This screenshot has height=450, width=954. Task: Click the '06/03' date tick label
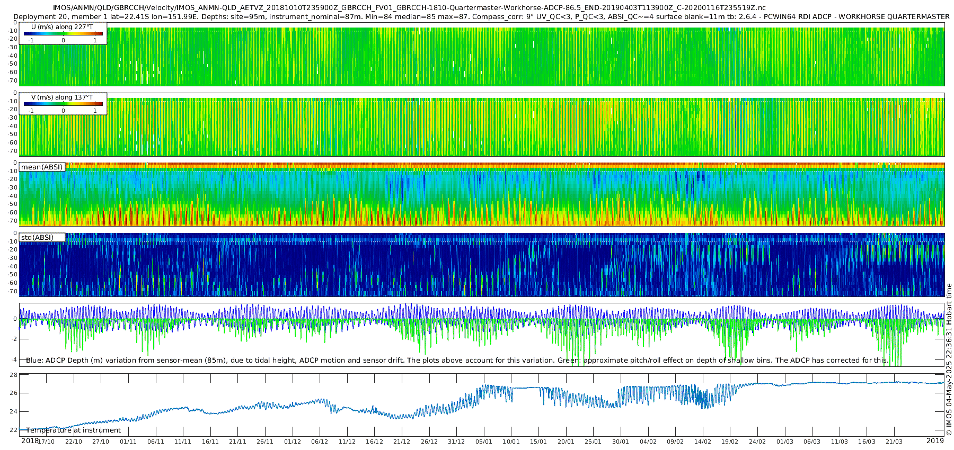[x=812, y=442]
